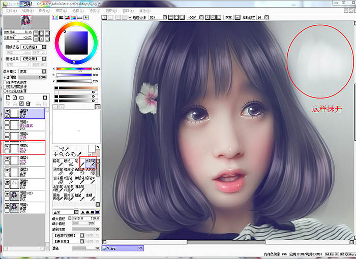356x259 pixels.
Task: Click the color wheel mode icon
Action: [55, 17]
